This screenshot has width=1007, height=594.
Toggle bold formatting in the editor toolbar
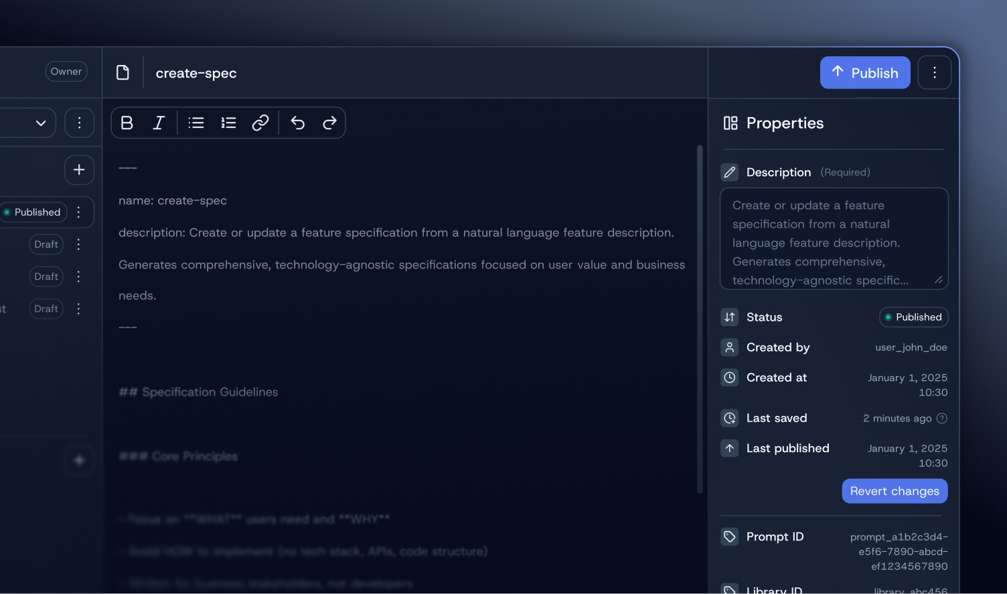(127, 123)
